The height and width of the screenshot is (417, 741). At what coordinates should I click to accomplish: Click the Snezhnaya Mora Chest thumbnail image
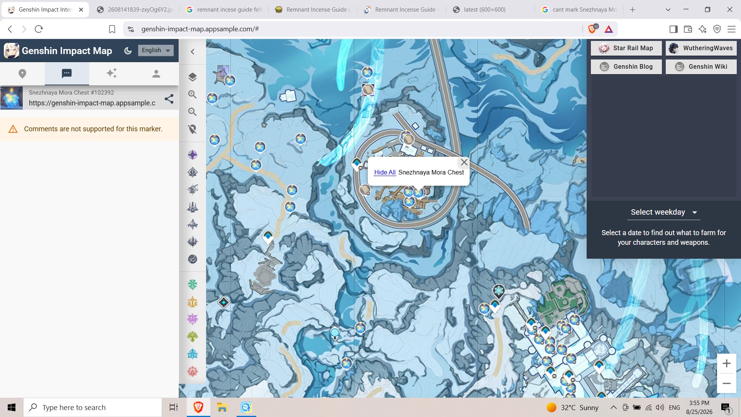pos(12,98)
